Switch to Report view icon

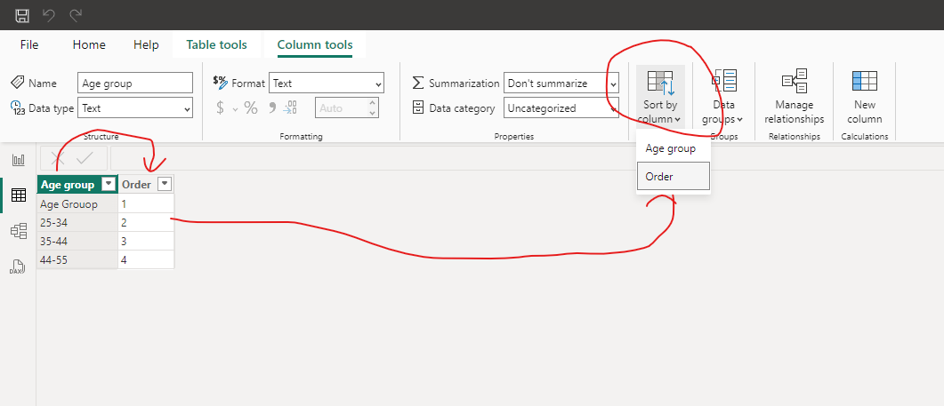pos(19,160)
